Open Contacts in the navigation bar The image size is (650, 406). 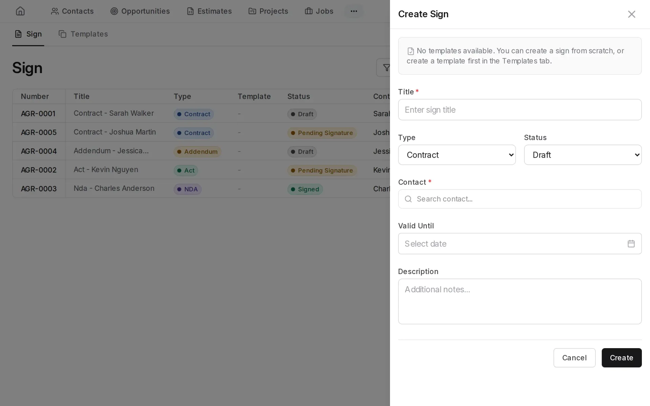pyautogui.click(x=72, y=11)
